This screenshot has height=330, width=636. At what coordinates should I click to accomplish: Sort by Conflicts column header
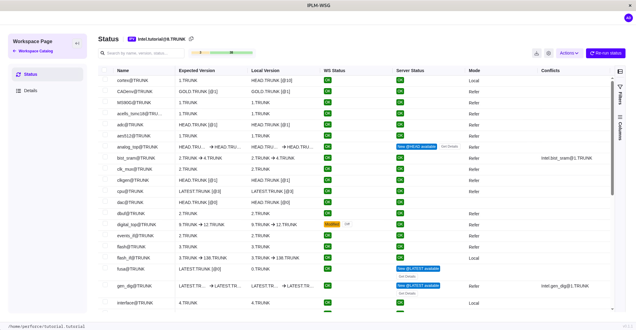tap(550, 71)
